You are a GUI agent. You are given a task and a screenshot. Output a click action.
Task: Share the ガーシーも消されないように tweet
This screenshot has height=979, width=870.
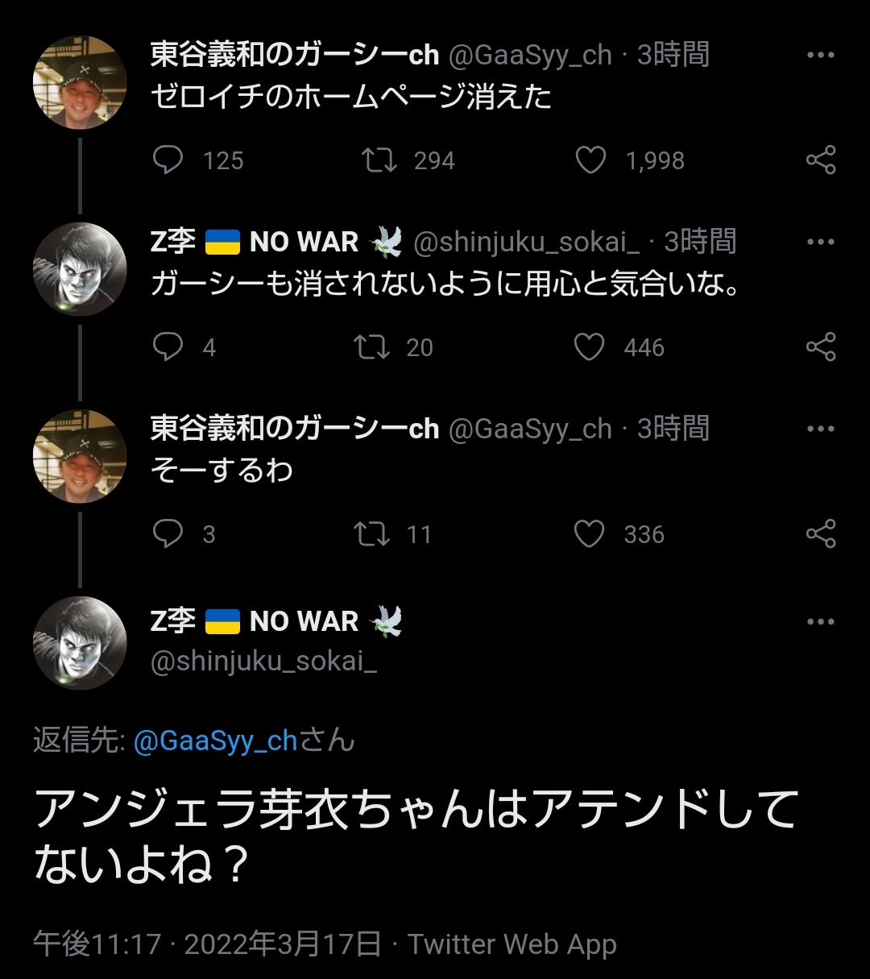(820, 347)
